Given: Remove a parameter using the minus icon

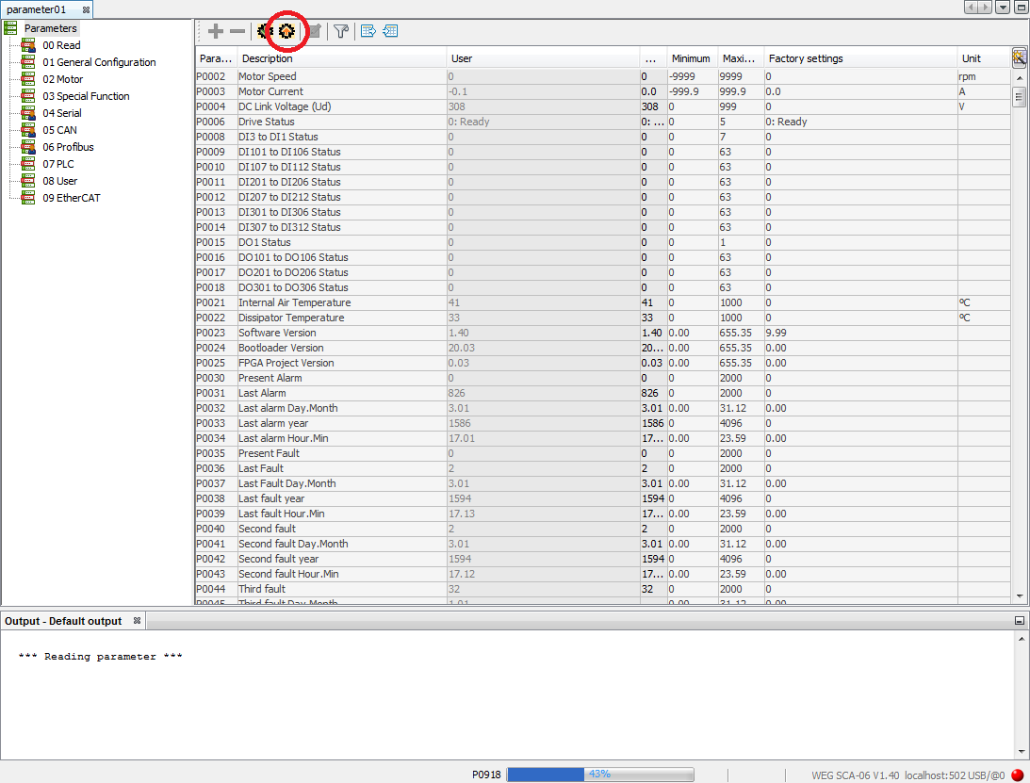Looking at the screenshot, I should pyautogui.click(x=237, y=31).
